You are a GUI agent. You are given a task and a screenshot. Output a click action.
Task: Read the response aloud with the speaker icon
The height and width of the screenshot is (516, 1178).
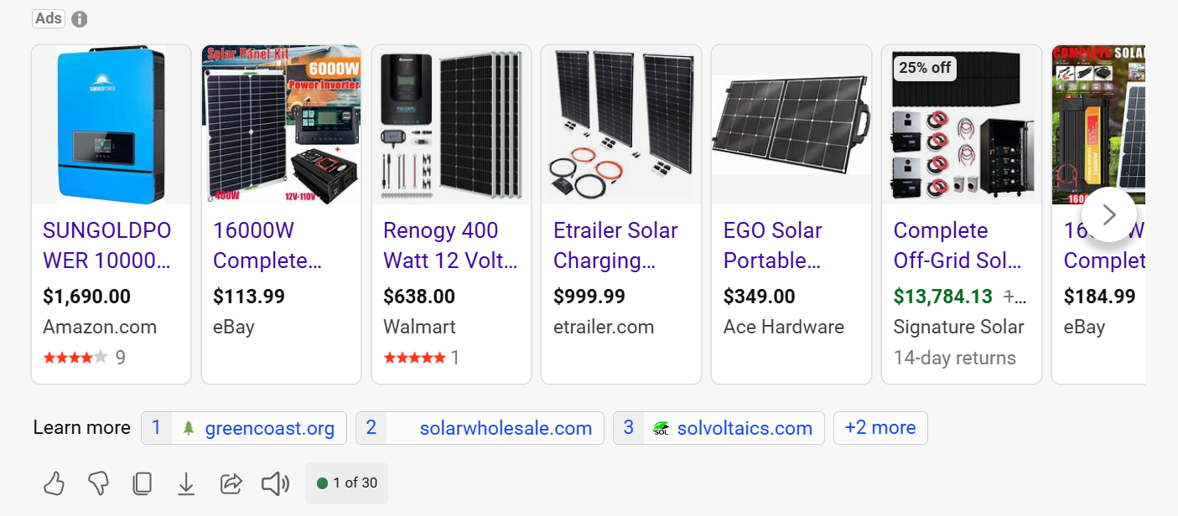(275, 483)
